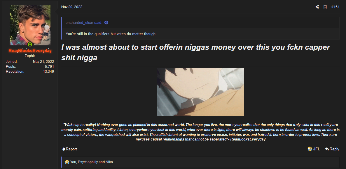Click the share icon on the post
This screenshot has height=169, width=346.
click(x=317, y=7)
